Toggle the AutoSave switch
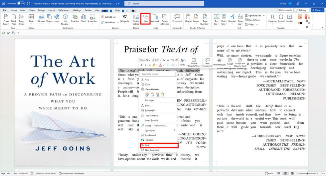 click(x=21, y=3)
